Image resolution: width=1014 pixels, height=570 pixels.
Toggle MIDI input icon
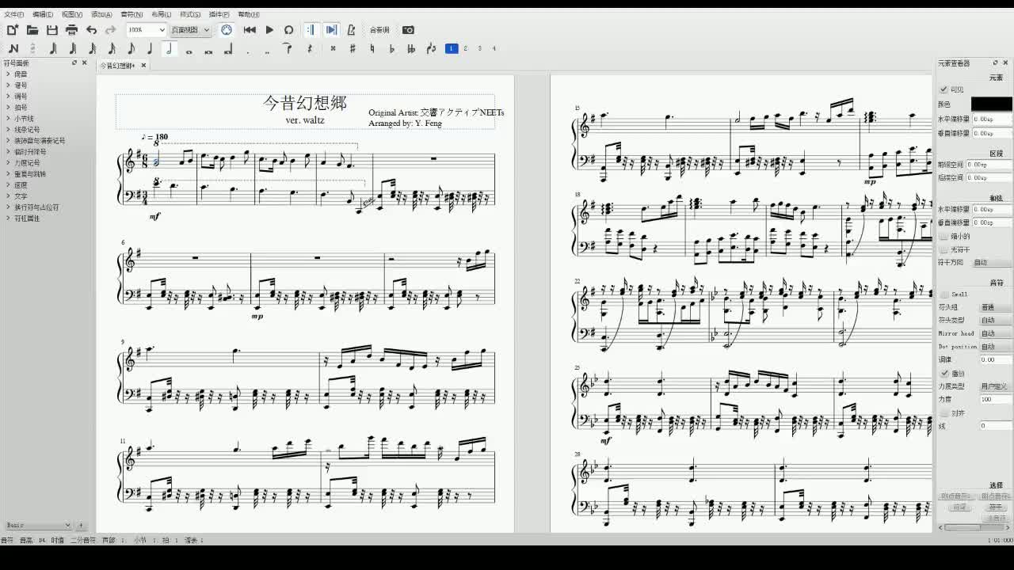227,30
